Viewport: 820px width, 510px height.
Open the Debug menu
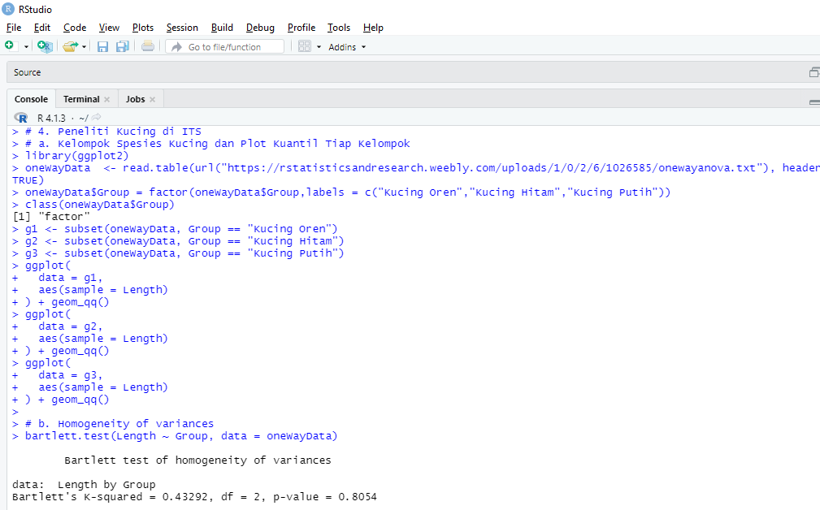pyautogui.click(x=259, y=27)
